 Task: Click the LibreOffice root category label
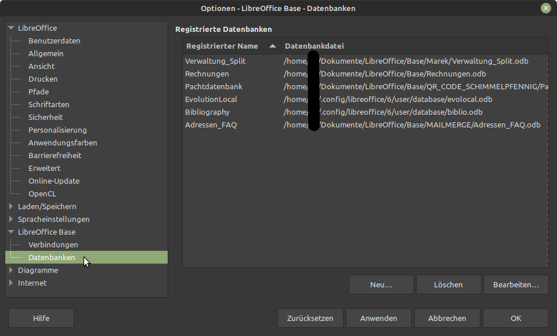[x=37, y=28]
